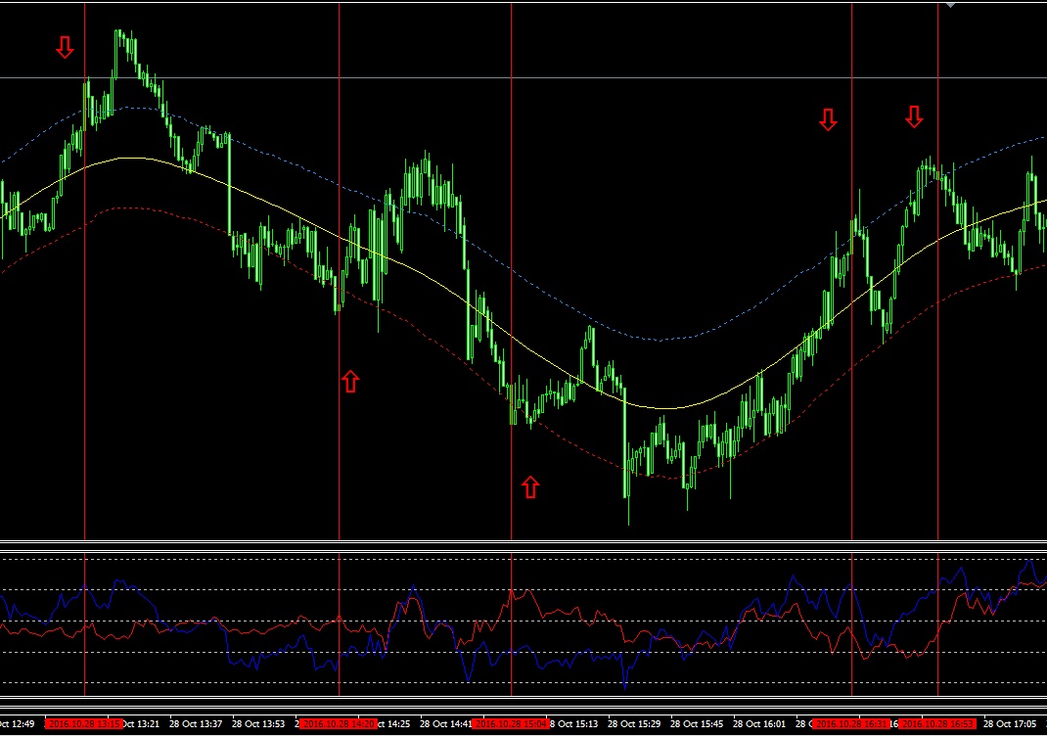This screenshot has height=737, width=1047.
Task: Click the red 2016.10.28 13:15 date label
Action: pos(84,723)
